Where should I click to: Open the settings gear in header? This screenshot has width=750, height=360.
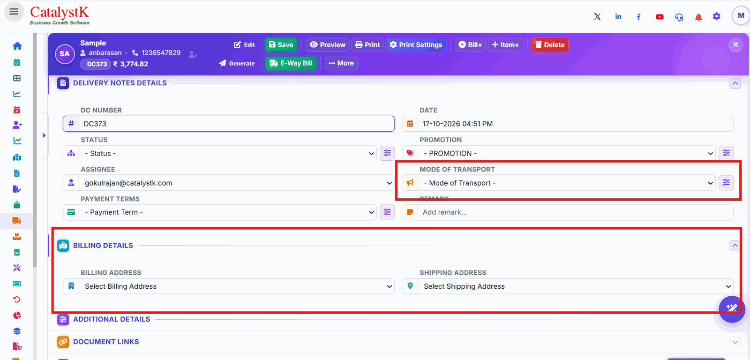pyautogui.click(x=717, y=16)
